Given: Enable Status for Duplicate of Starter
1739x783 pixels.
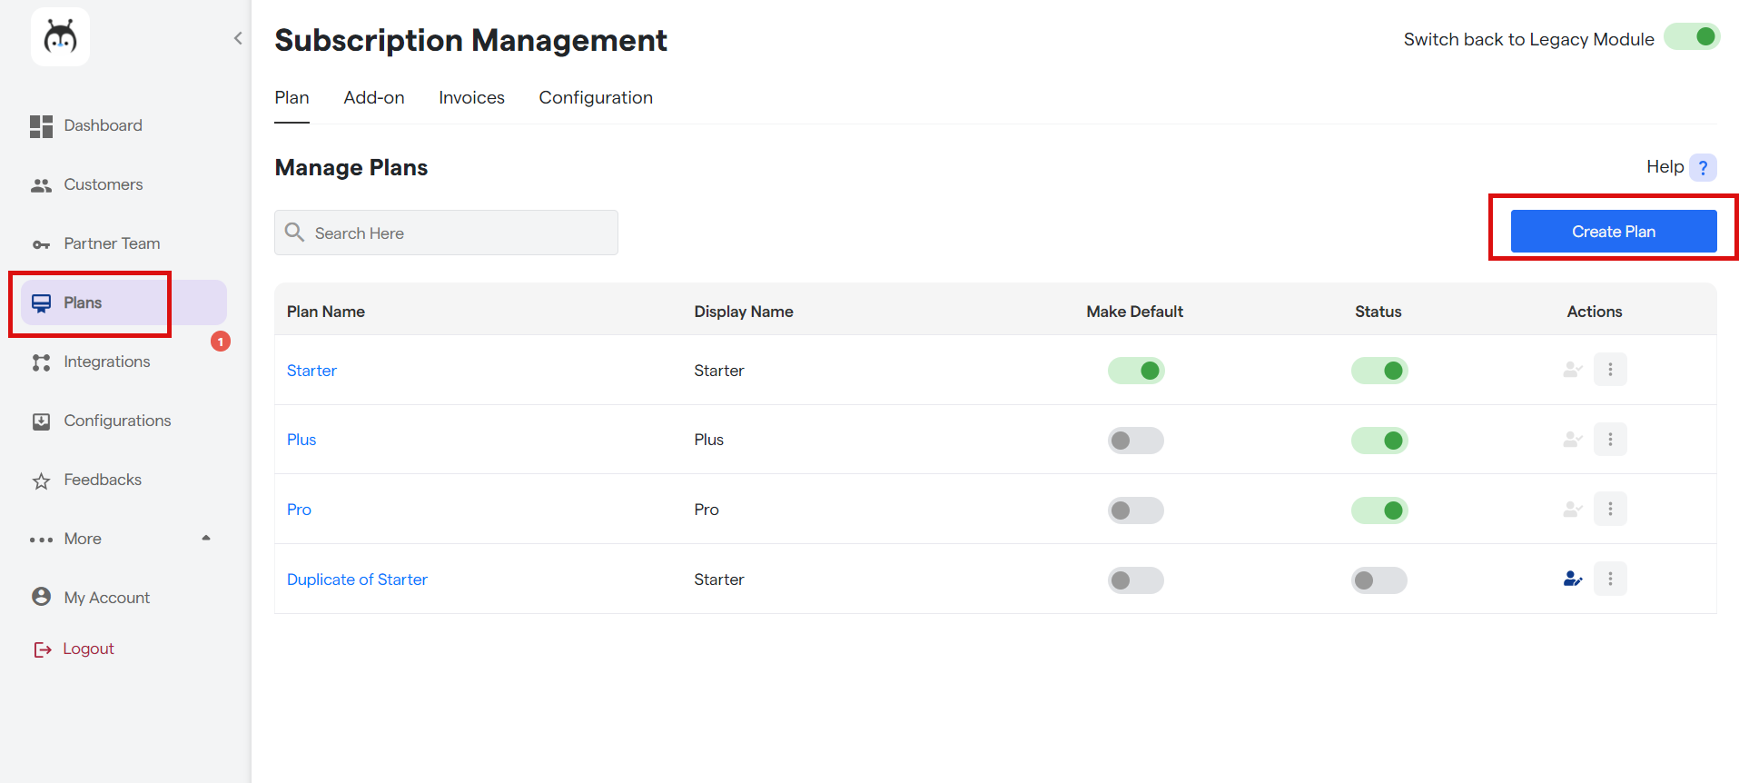Looking at the screenshot, I should pos(1378,580).
